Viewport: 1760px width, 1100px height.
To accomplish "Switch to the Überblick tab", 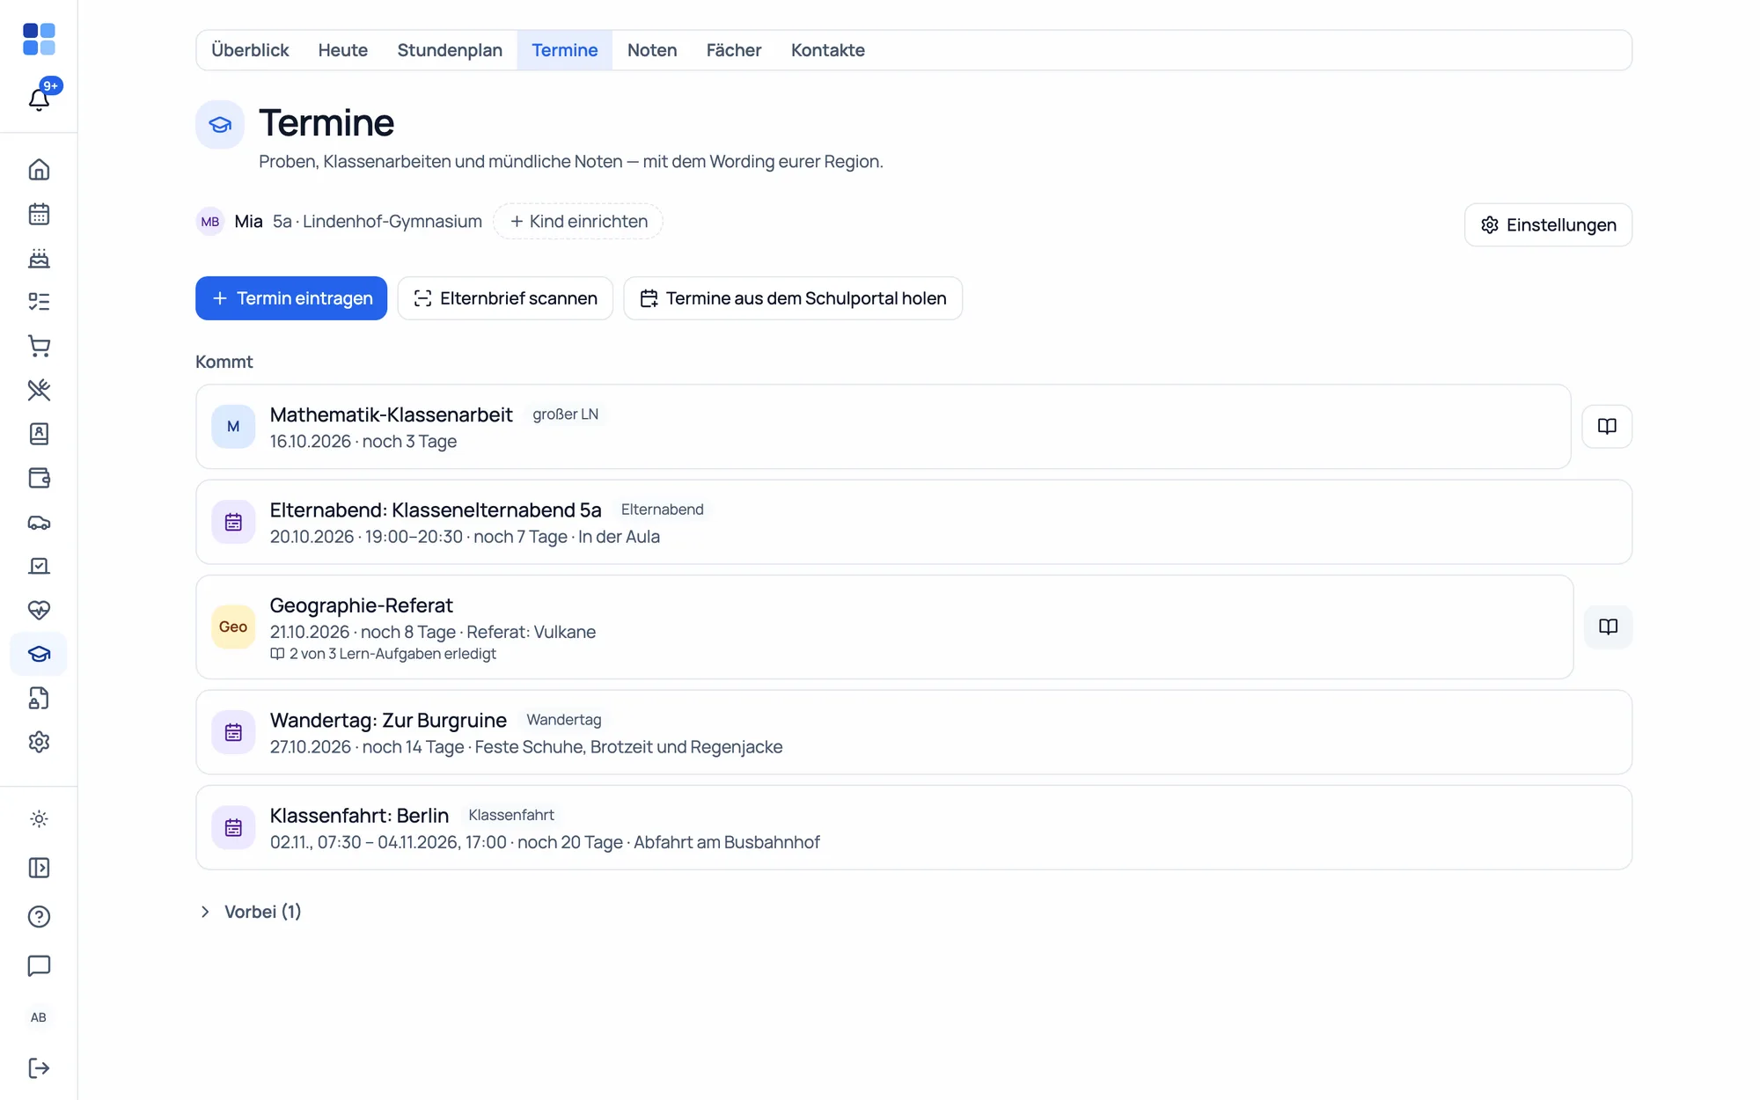I will (250, 50).
